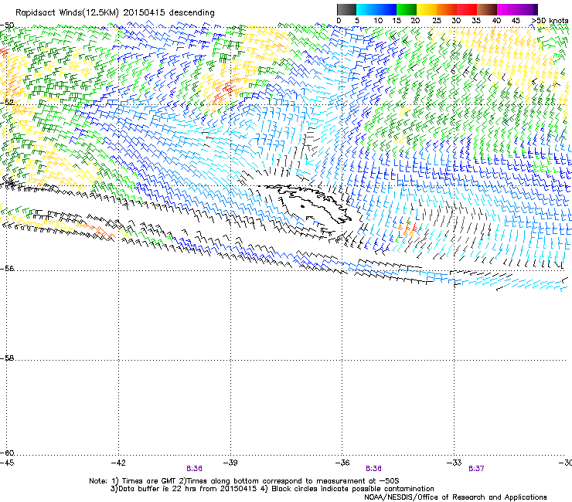Click the '-39' longitude label
The width and height of the screenshot is (572, 502).
[230, 463]
